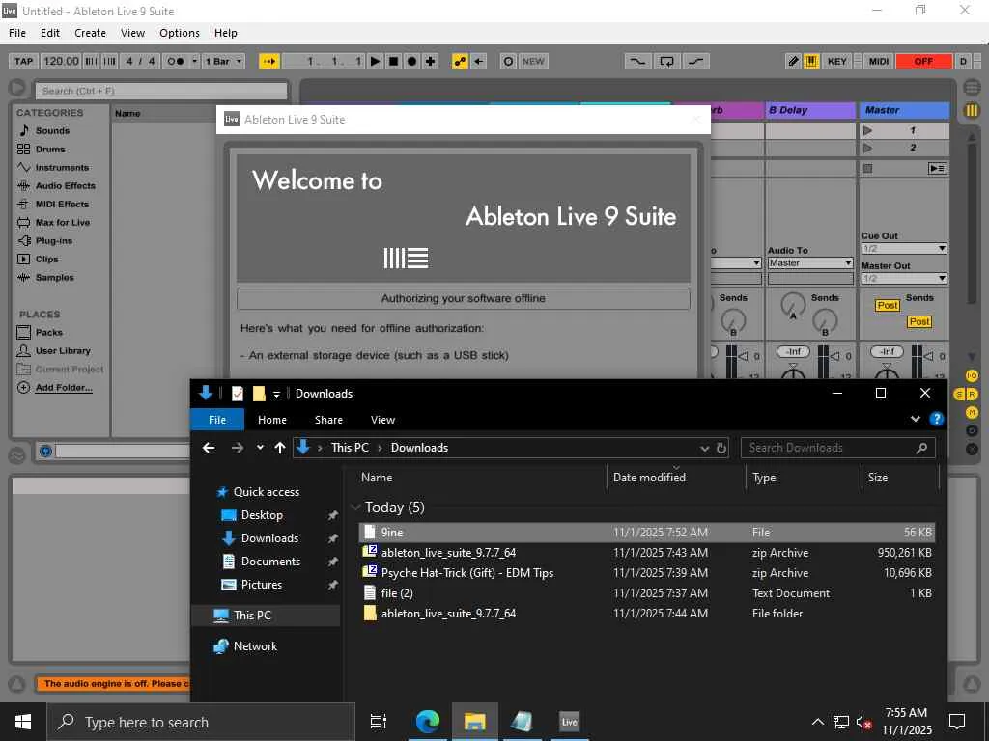The width and height of the screenshot is (989, 741).
Task: Select Audio Effects category
Action: pos(65,185)
